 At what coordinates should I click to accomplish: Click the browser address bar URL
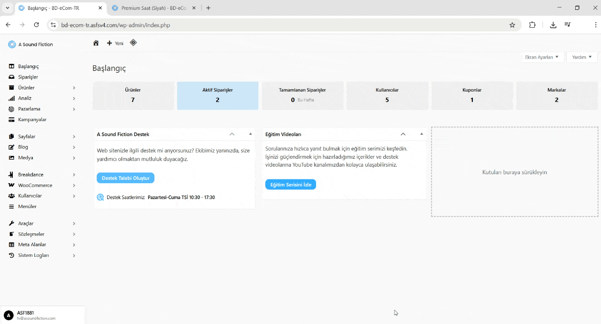[116, 25]
